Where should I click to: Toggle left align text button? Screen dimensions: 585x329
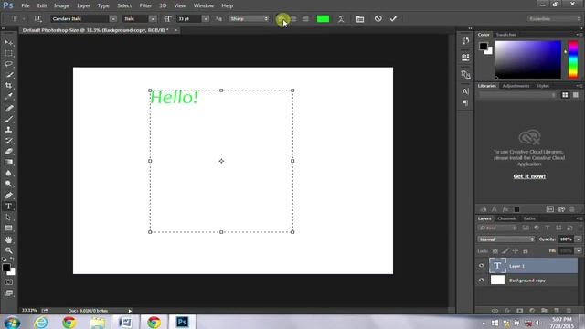282,18
